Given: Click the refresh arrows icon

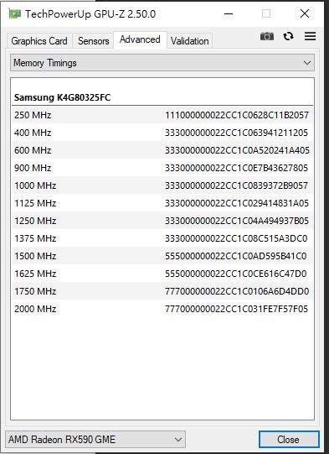Looking at the screenshot, I should click(x=288, y=36).
